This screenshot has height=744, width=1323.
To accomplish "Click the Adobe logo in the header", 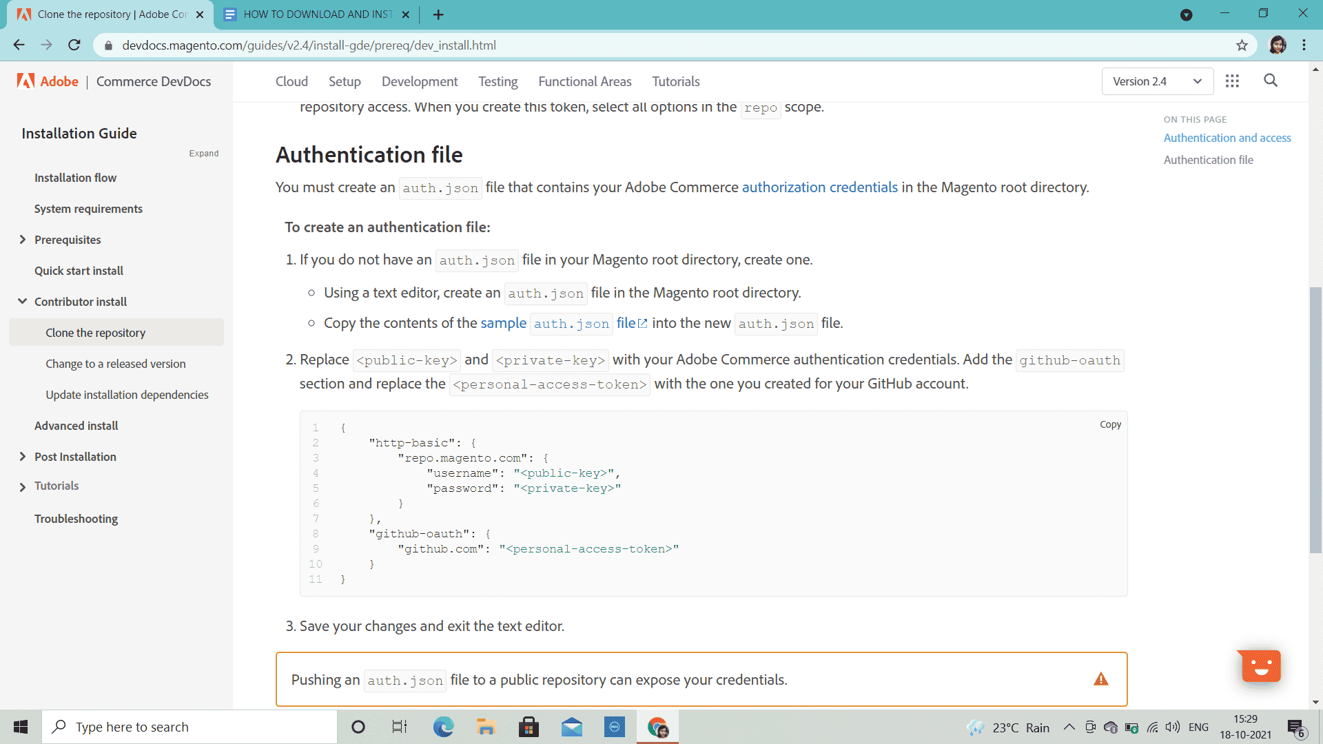I will (48, 81).
